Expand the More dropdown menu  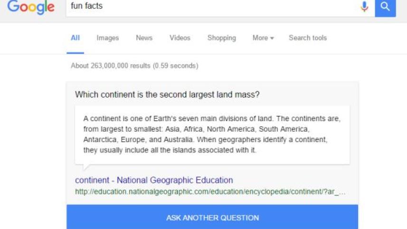tap(263, 38)
